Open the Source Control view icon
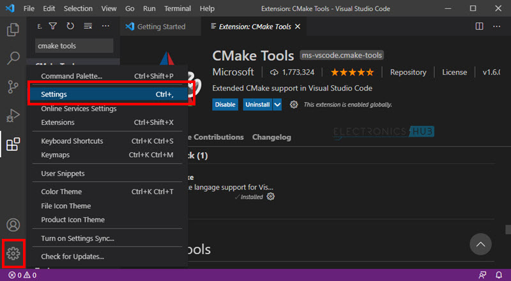 13,87
